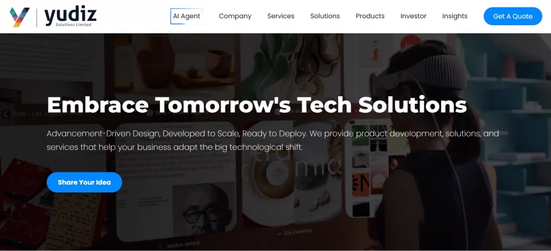The height and width of the screenshot is (251, 551).
Task: Open the Products nav item
Action: (x=370, y=16)
